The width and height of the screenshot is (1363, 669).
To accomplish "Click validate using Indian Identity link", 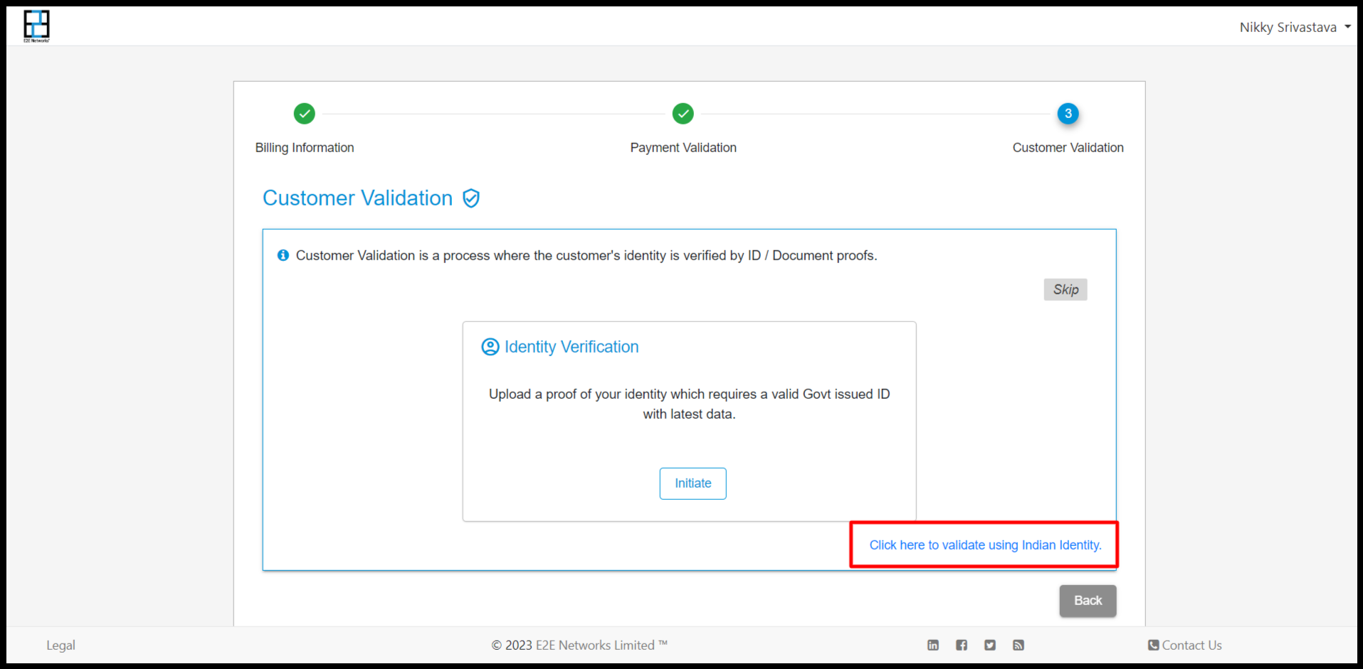I will click(985, 545).
